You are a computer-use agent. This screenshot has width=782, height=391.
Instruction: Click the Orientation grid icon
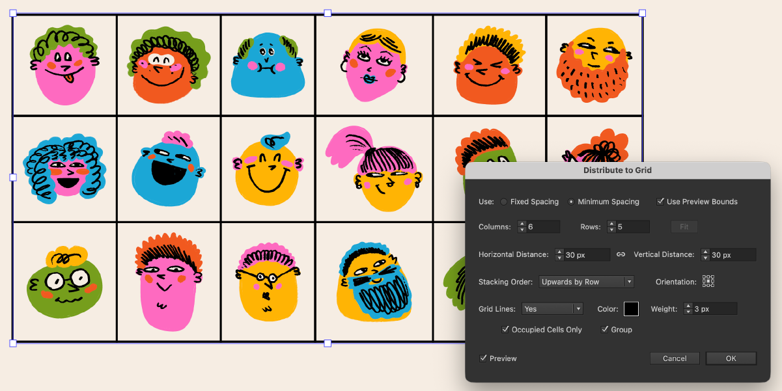click(x=708, y=282)
